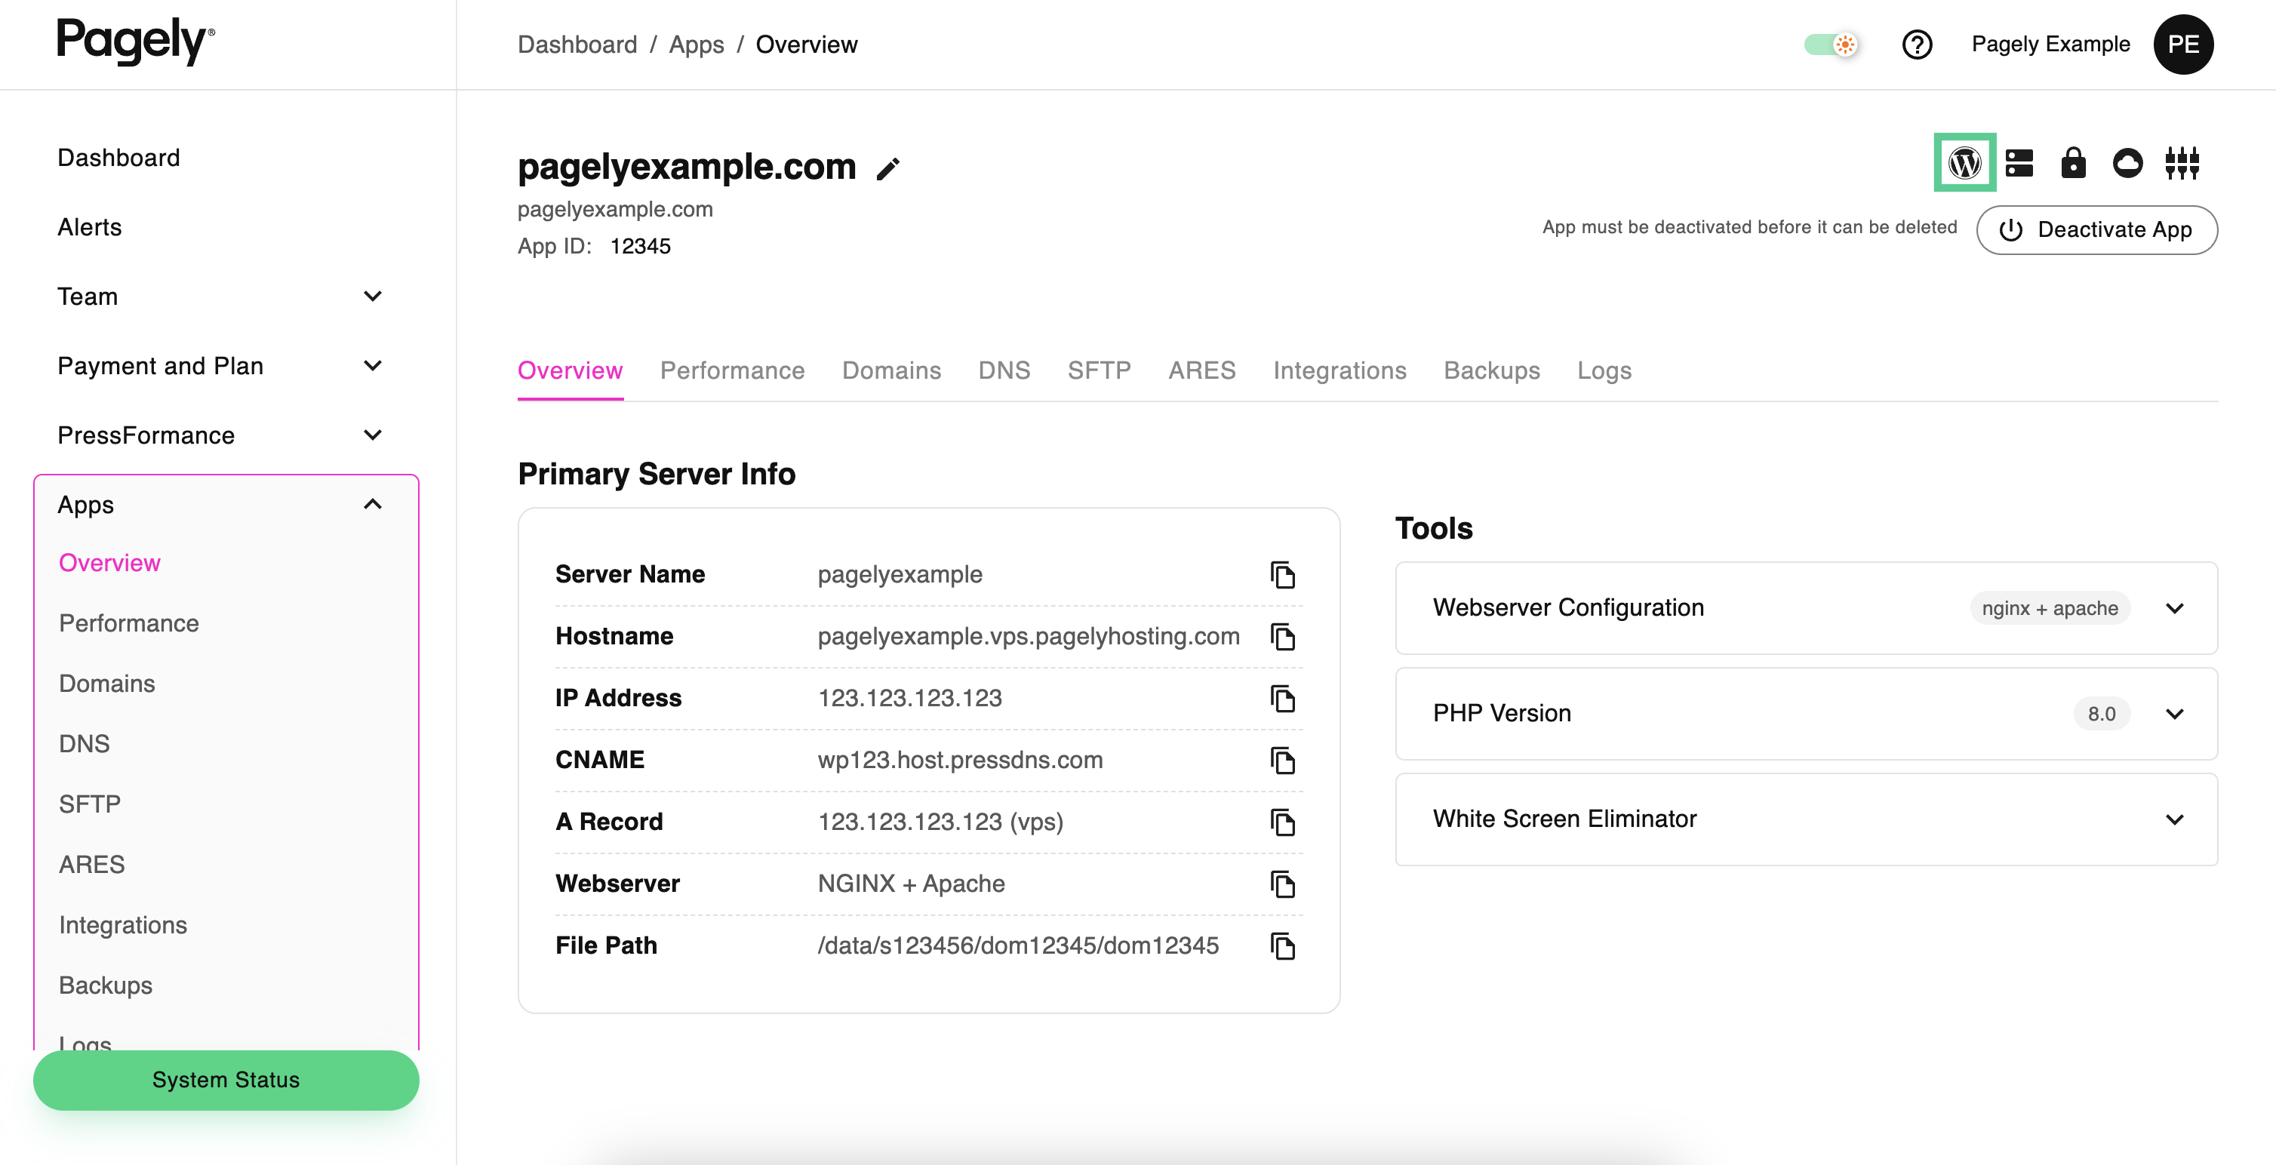This screenshot has height=1165, width=2276.
Task: Open the Integrations tab
Action: pyautogui.click(x=1339, y=371)
